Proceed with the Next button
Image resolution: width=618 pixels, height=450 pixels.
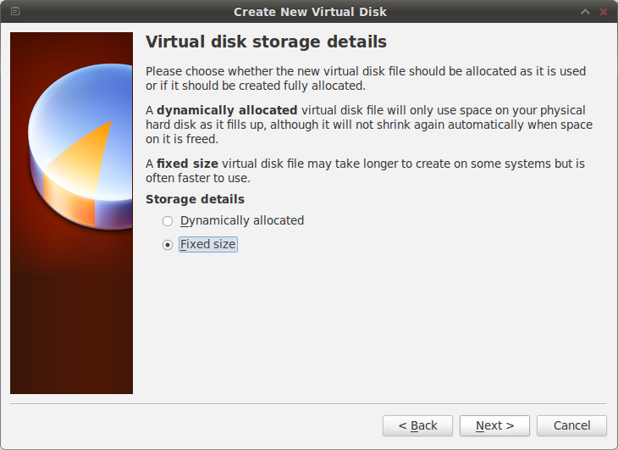point(494,425)
